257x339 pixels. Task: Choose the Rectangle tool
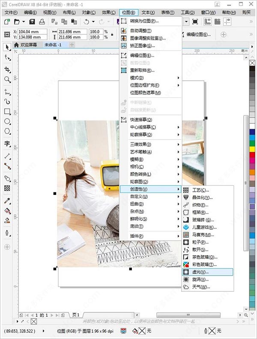[7, 112]
